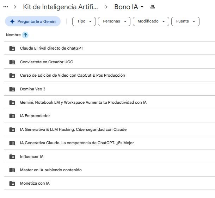Select IA Emprendedor folder name
This screenshot has height=198, width=215.
pyautogui.click(x=35, y=116)
